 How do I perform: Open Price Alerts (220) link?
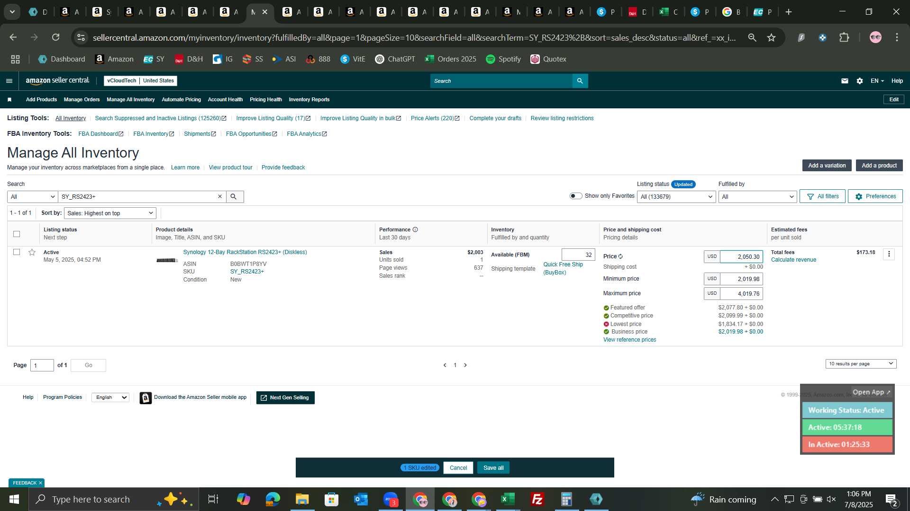coord(435,118)
